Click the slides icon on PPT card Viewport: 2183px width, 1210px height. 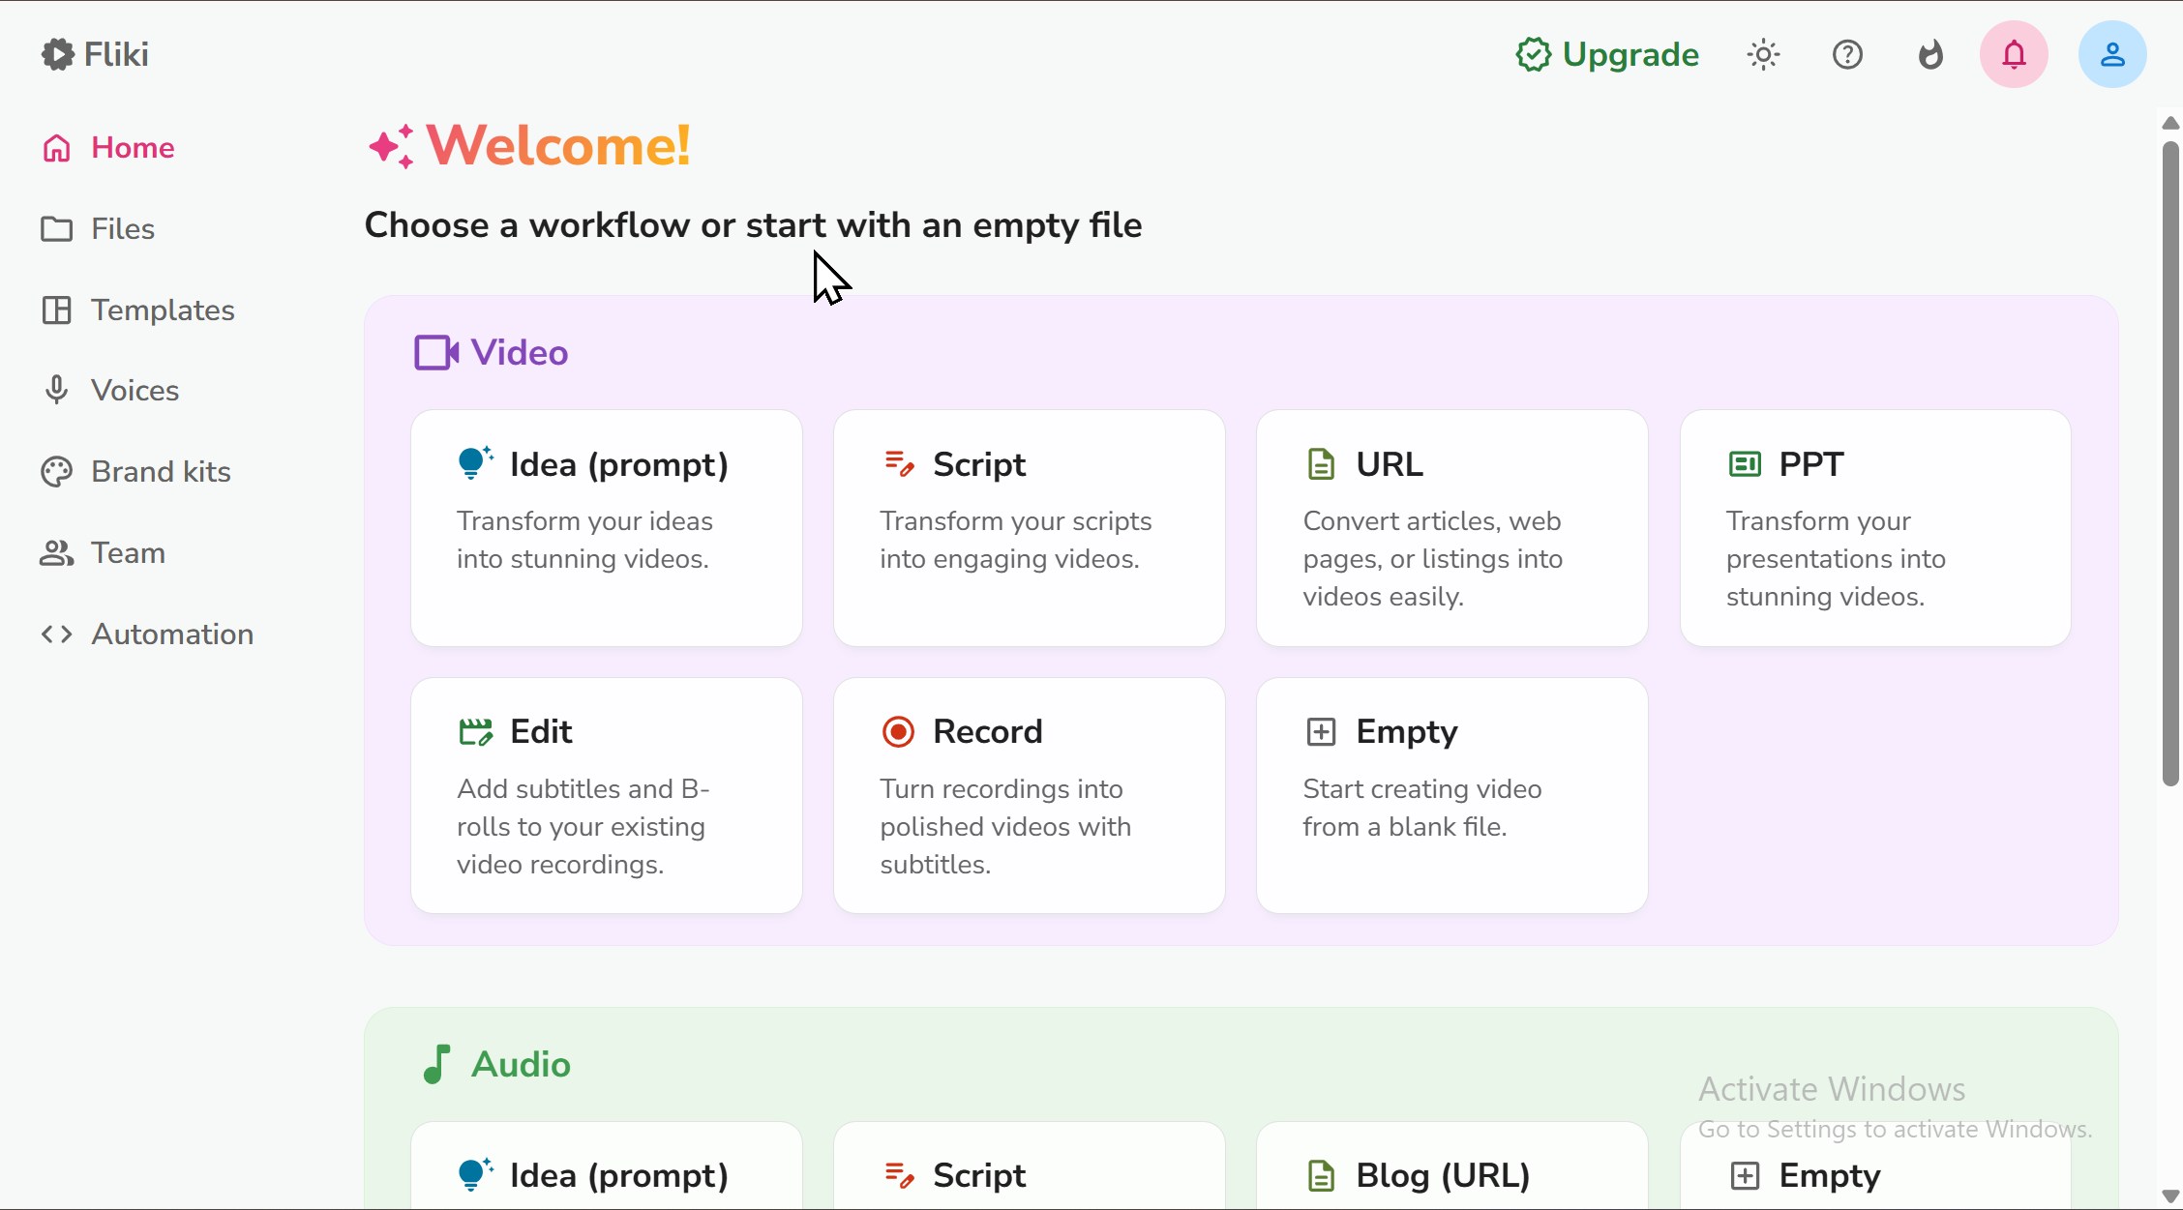[1745, 464]
